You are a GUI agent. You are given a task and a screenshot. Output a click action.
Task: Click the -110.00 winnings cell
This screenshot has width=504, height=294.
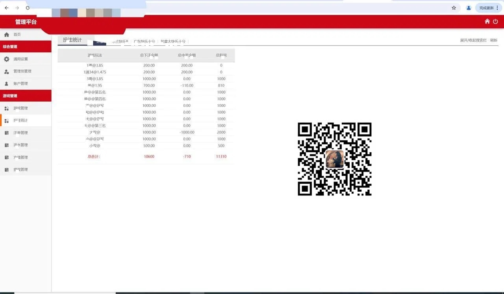coord(187,85)
